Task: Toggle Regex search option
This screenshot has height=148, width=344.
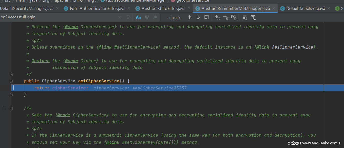Action: 155,17
